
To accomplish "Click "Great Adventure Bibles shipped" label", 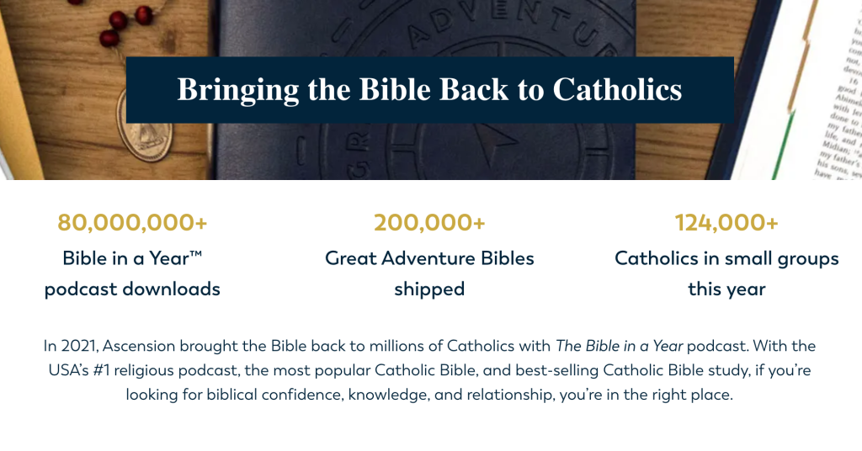I will (x=429, y=273).
